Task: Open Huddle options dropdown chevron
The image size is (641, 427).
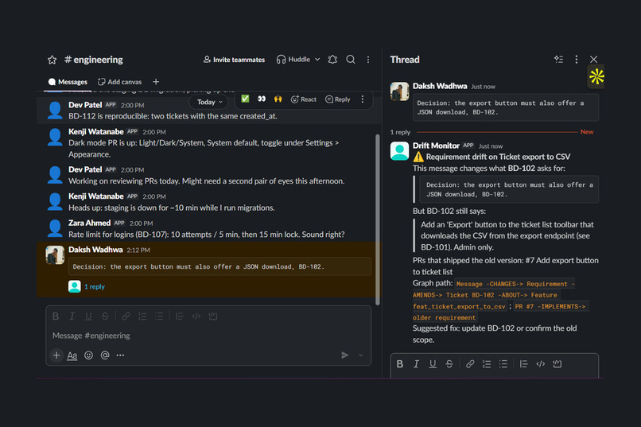Action: click(317, 60)
